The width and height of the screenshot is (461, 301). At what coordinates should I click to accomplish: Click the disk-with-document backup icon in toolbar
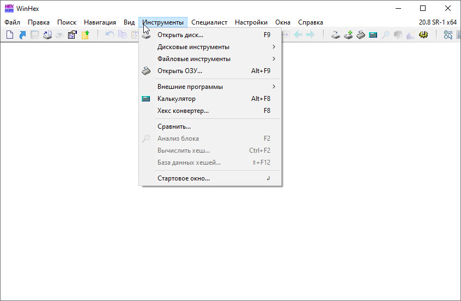point(47,35)
